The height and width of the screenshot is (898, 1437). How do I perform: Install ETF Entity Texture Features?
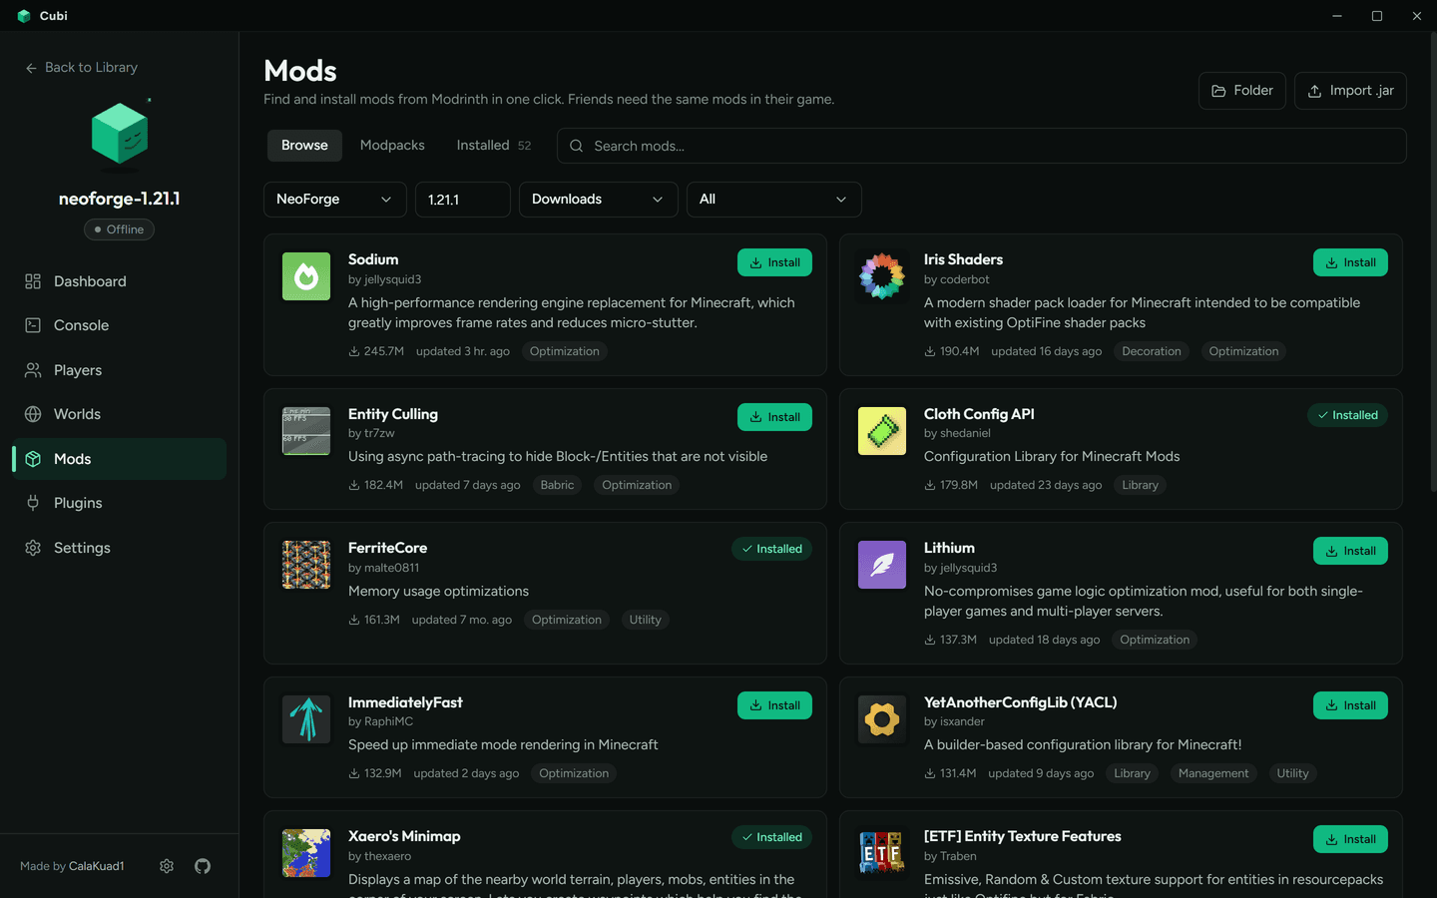(1350, 839)
